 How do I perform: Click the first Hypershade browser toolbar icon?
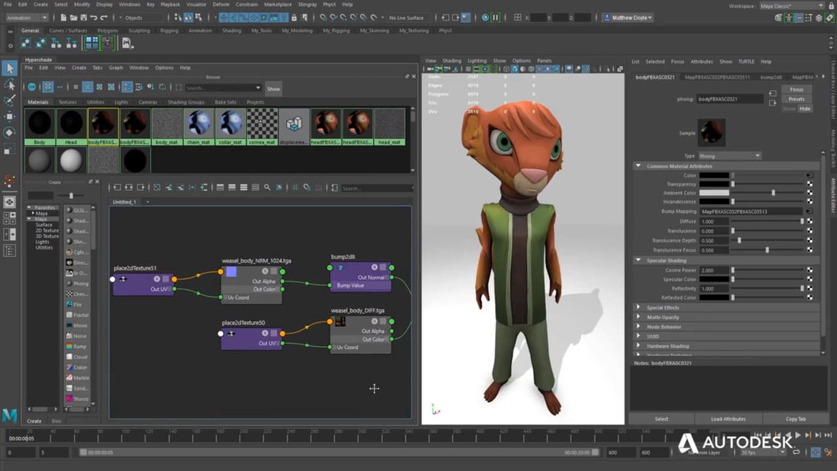click(31, 87)
